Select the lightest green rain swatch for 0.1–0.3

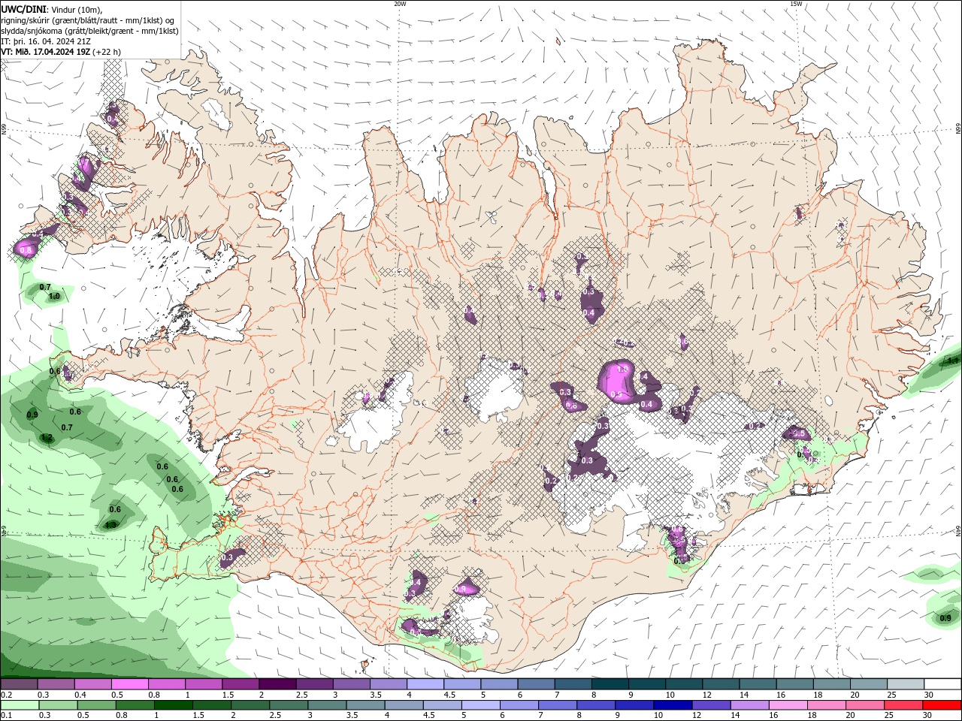(20, 705)
